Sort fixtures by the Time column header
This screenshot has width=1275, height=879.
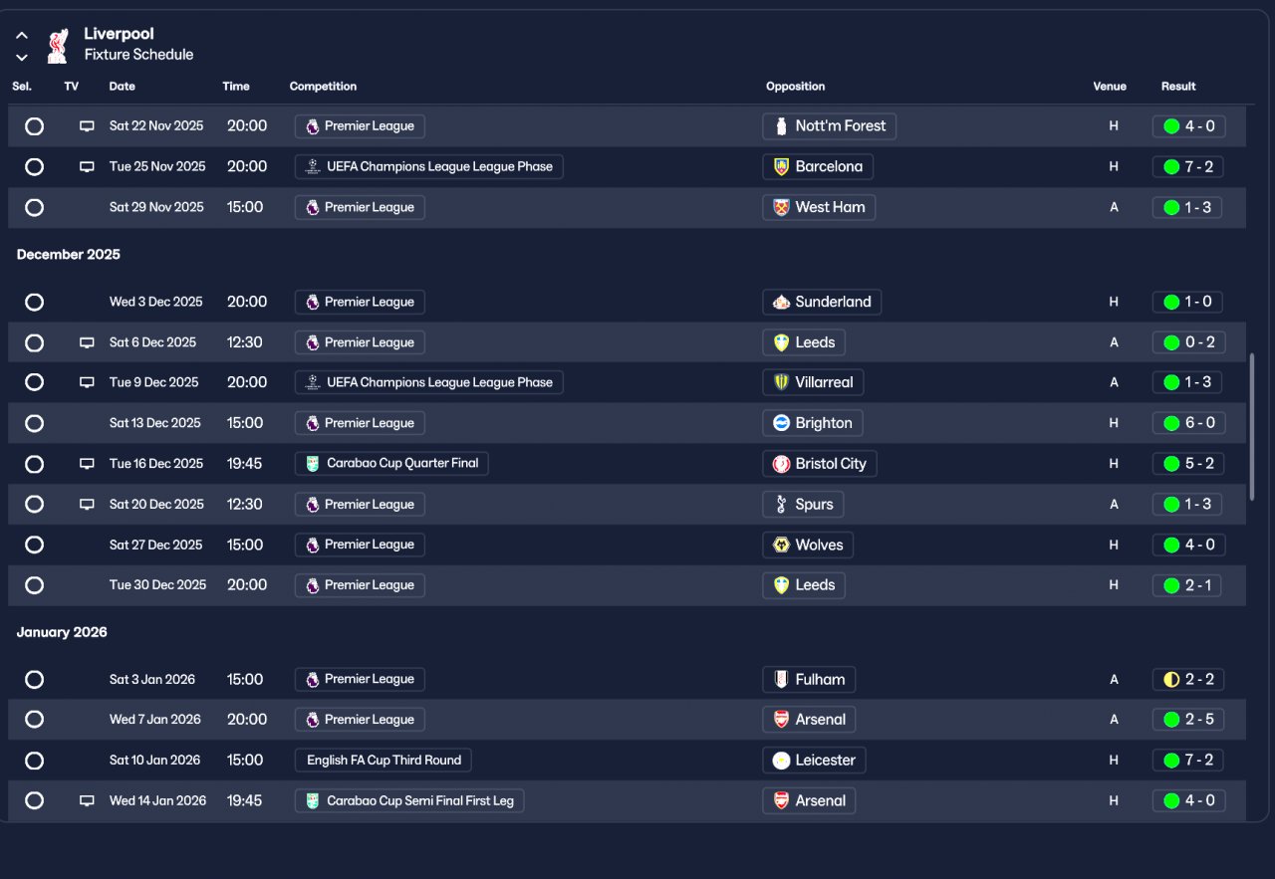tap(236, 87)
